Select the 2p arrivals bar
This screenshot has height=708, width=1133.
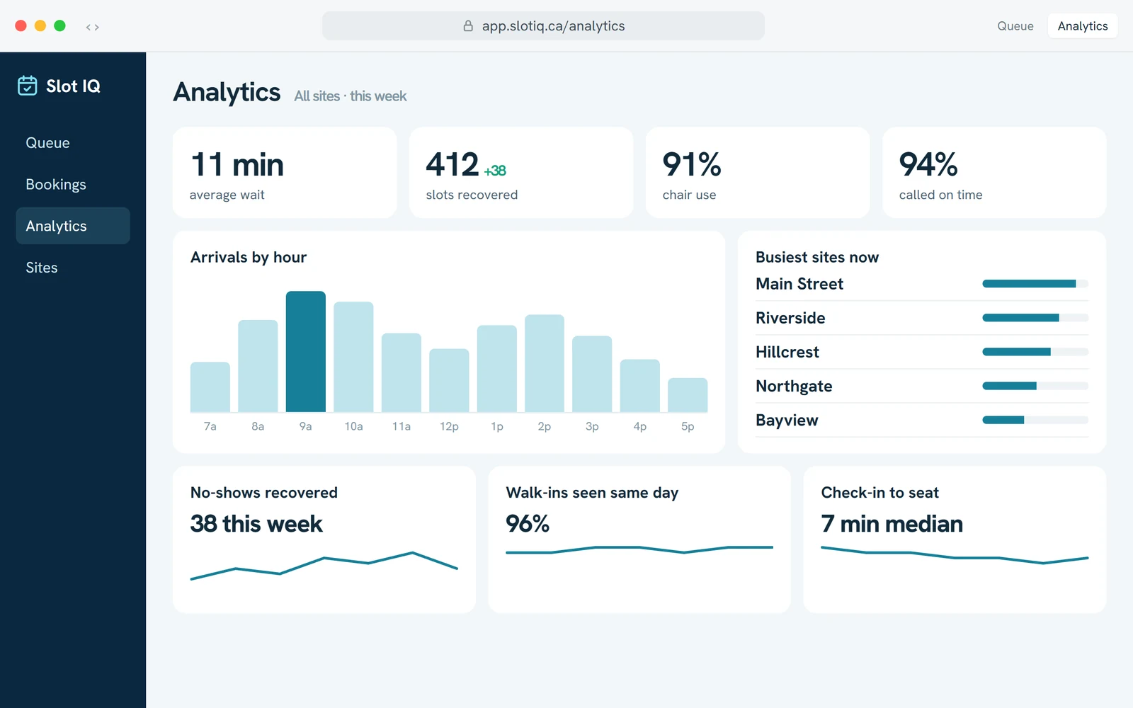point(545,363)
